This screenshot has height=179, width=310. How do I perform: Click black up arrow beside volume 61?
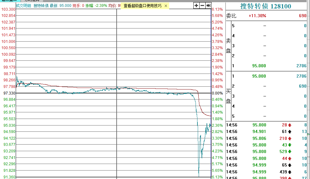pyautogui.click(x=290, y=132)
